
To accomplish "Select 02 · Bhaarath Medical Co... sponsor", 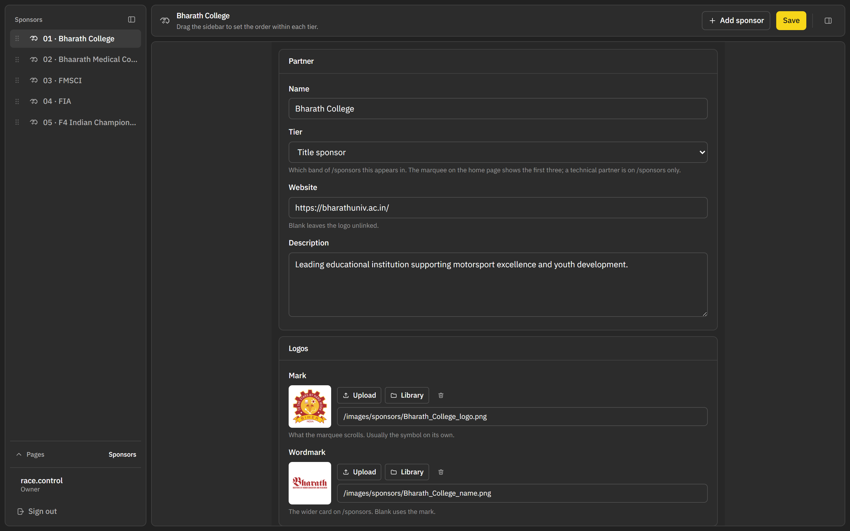I will pos(76,60).
